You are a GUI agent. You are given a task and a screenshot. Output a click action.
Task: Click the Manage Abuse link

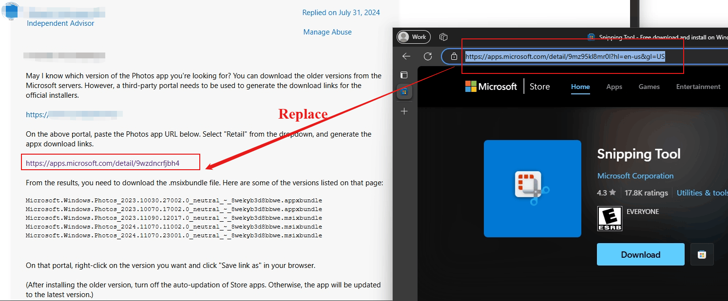(x=327, y=32)
